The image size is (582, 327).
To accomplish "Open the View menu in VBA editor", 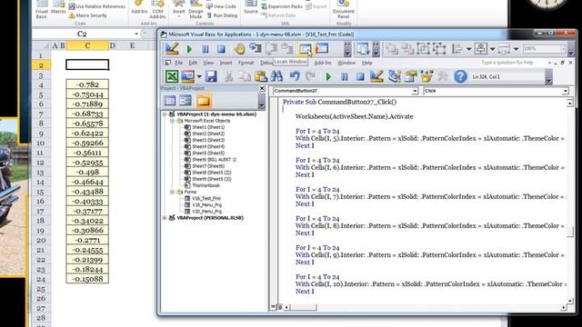I will click(208, 63).
